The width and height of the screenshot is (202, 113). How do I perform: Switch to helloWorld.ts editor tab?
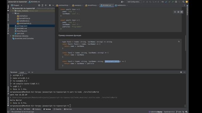[x=121, y=5]
